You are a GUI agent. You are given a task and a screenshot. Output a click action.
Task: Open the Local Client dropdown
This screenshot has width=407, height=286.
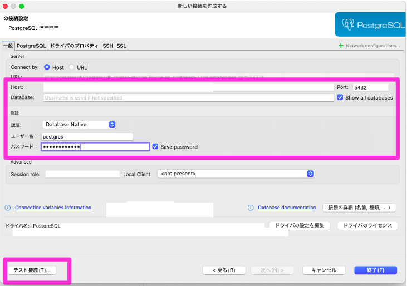(x=236, y=174)
